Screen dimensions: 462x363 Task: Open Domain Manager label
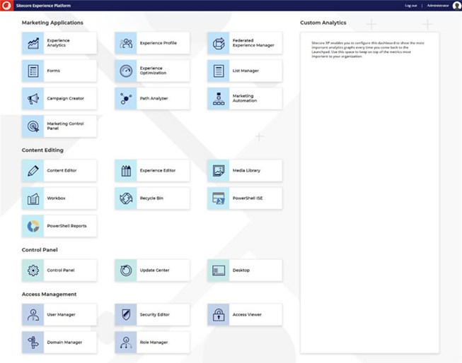tap(64, 343)
